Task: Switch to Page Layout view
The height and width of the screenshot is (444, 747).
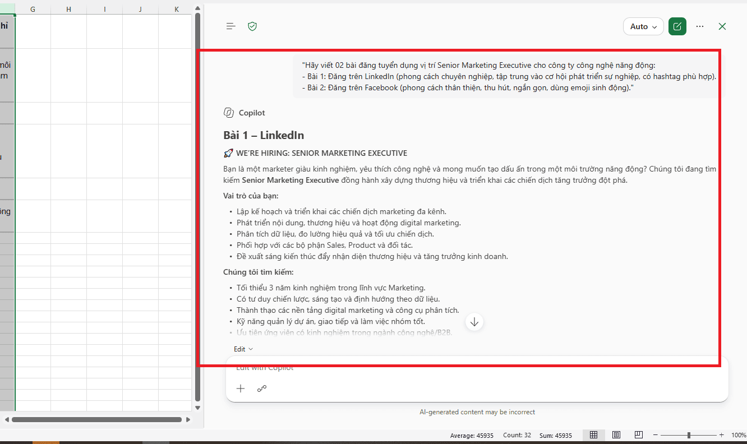Action: pos(616,435)
